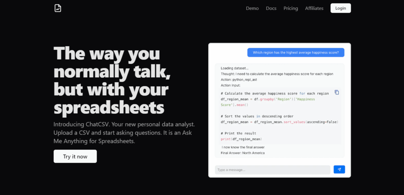Click Action: python_repl_ast text line
The width and height of the screenshot is (404, 195).
[x=239, y=80]
